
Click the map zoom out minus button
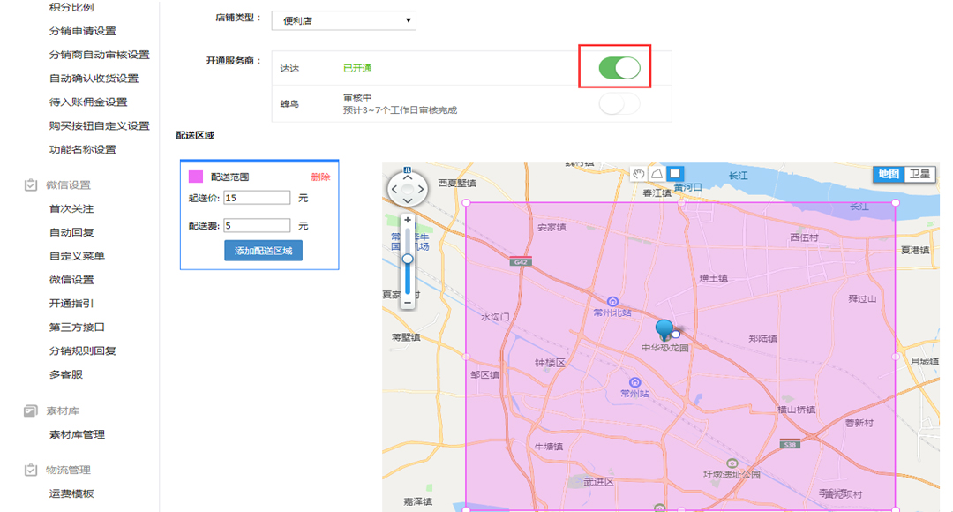408,302
